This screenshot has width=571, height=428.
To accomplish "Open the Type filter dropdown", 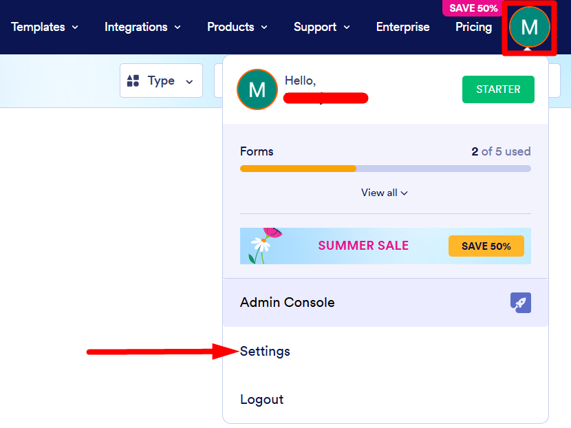I will [161, 81].
